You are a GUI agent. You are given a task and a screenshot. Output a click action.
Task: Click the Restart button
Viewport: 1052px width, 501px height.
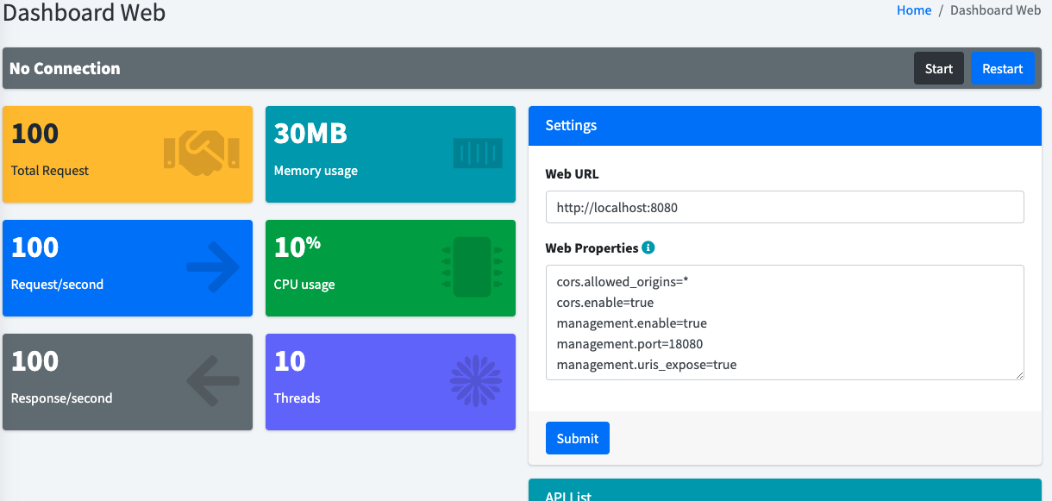1003,68
